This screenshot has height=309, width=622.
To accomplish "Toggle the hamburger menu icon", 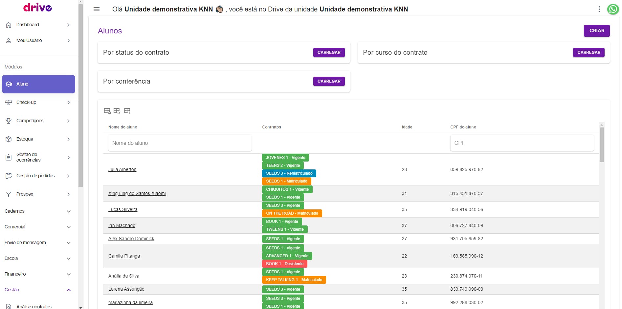I will pyautogui.click(x=97, y=9).
